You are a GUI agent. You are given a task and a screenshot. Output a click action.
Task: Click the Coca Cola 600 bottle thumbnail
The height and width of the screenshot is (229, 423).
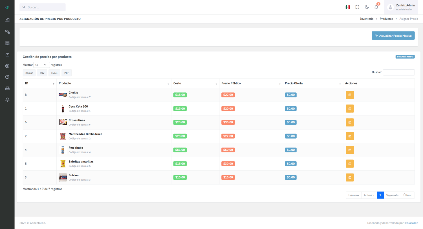pos(63,109)
